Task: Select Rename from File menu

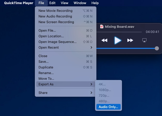Action: coord(66,73)
